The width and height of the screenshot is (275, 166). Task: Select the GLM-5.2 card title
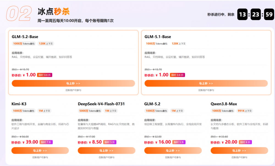point(152,104)
